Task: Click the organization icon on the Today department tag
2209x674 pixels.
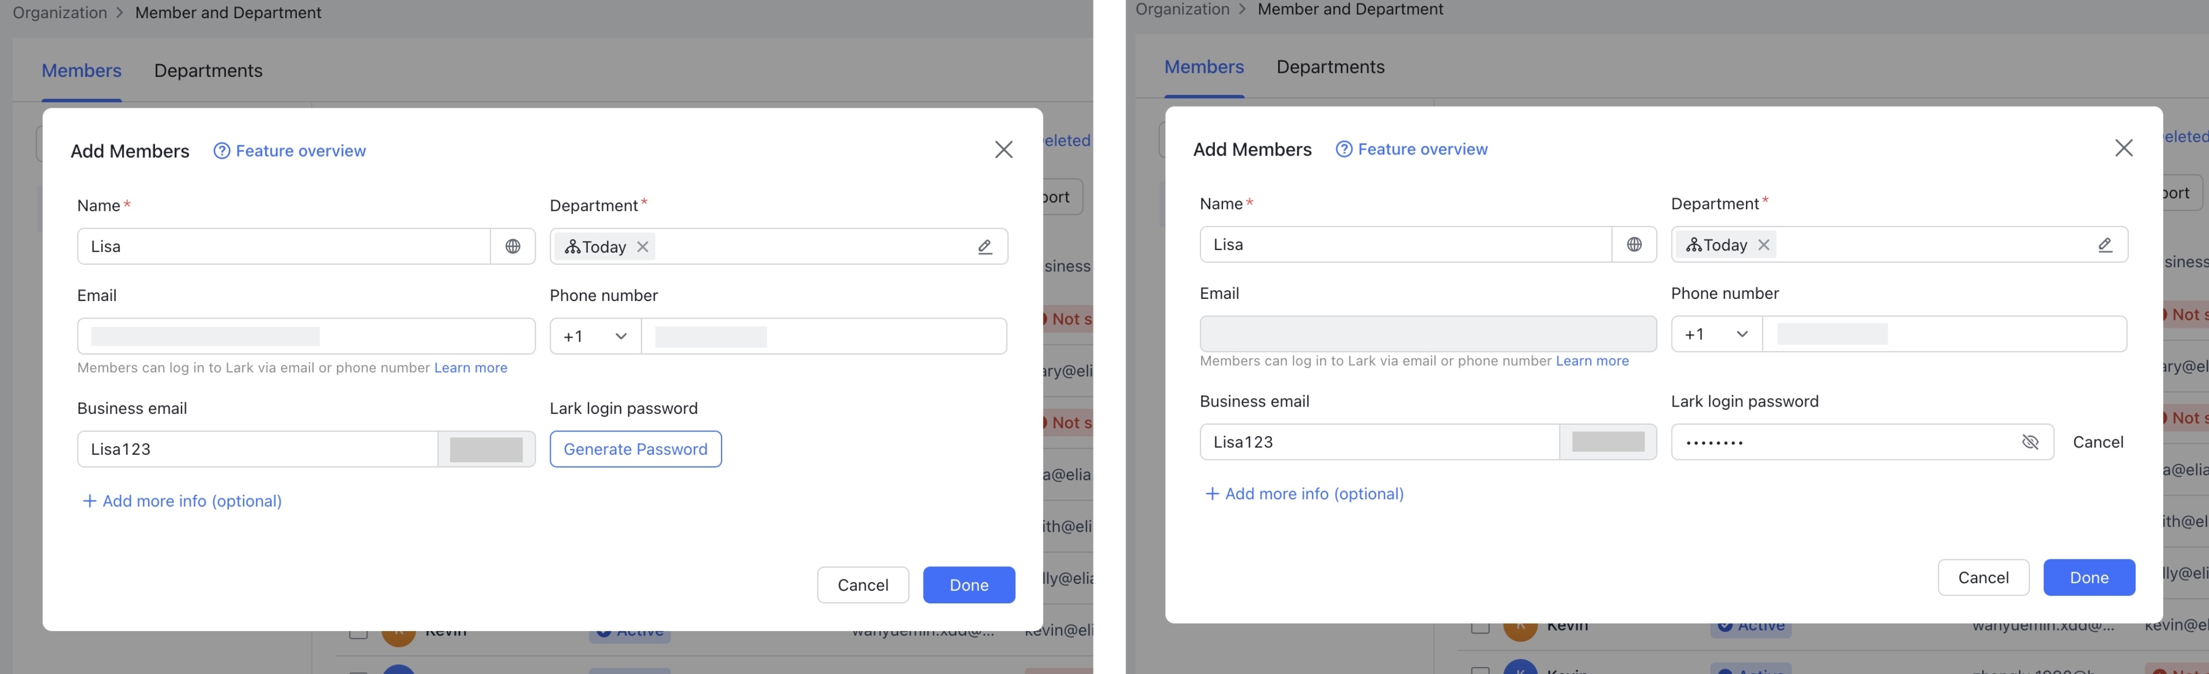Action: coord(573,246)
